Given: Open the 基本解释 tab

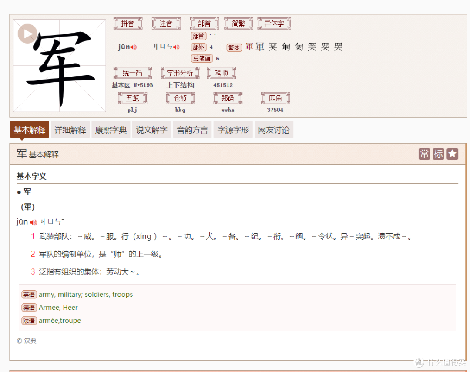Looking at the screenshot, I should coord(30,130).
